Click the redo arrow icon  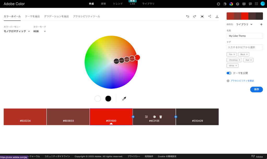click(195, 16)
